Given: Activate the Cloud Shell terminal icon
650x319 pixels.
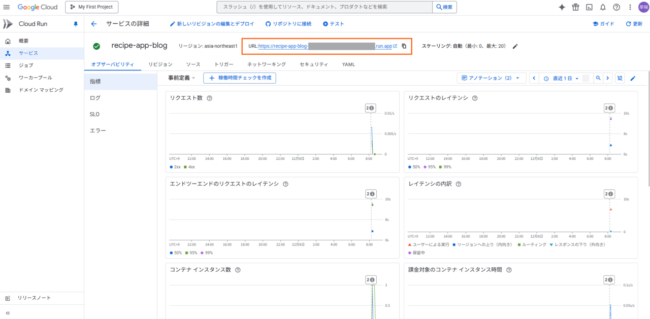Looking at the screenshot, I should (x=589, y=7).
